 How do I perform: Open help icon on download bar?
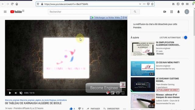(124, 18)
